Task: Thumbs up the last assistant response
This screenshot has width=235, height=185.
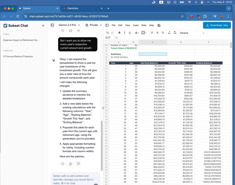Action: pos(70,164)
